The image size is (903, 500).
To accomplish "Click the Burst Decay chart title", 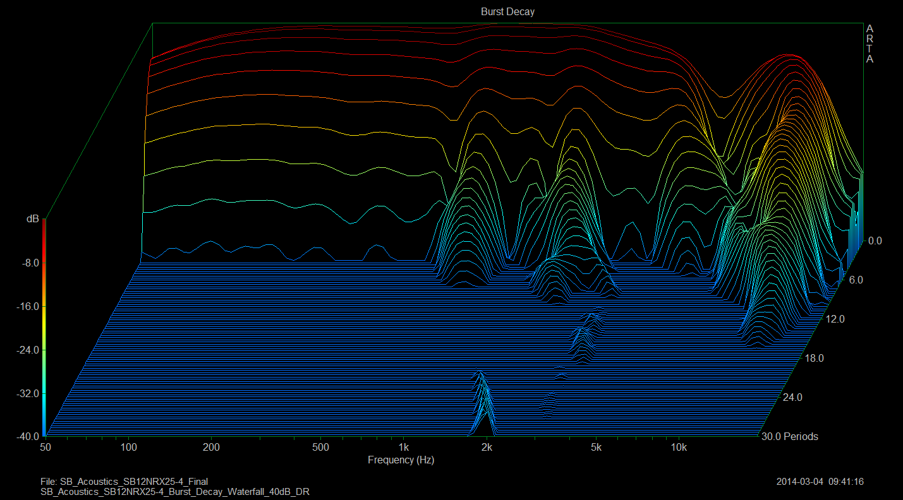I will coord(507,12).
